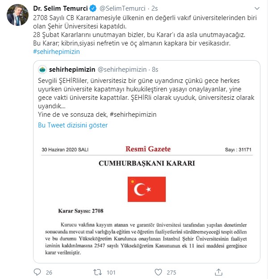Click the Turkish flag in image
The image size is (268, 279).
tap(147, 188)
